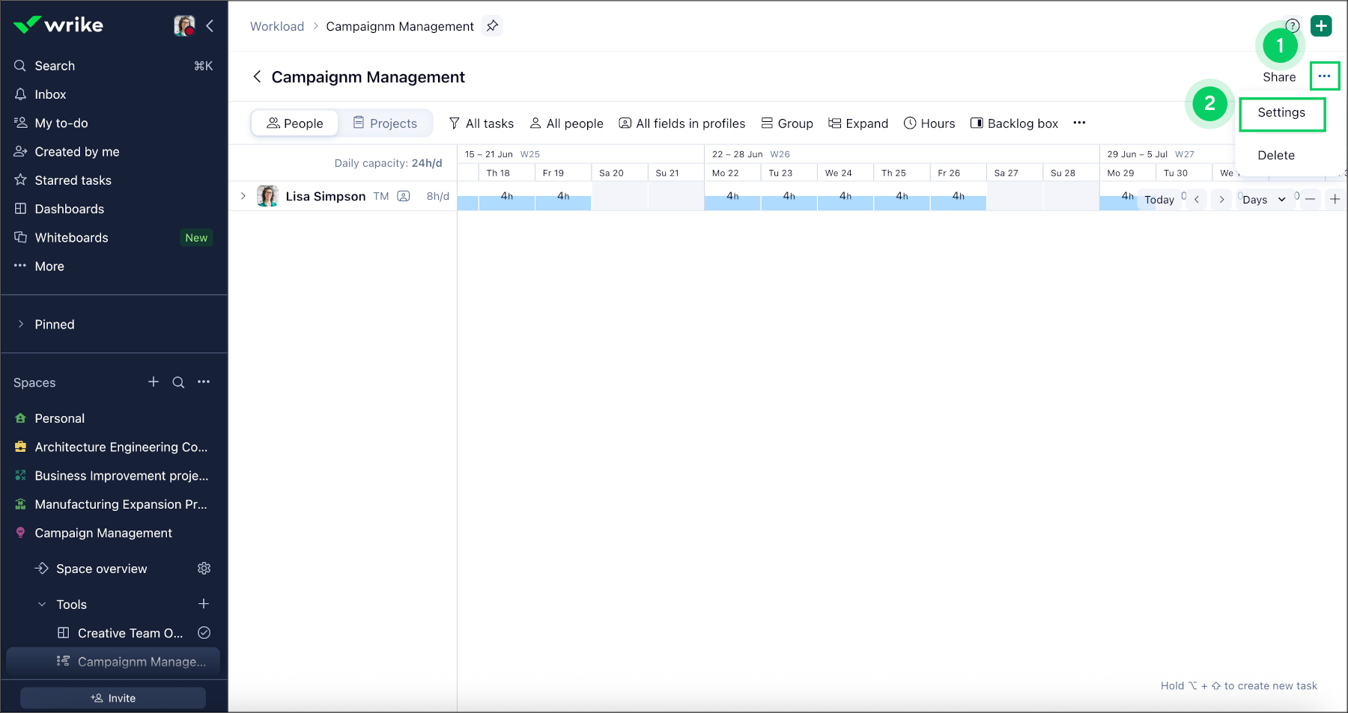Click checkmark icon beside Creative Team O...
This screenshot has height=713, width=1348.
[204, 633]
